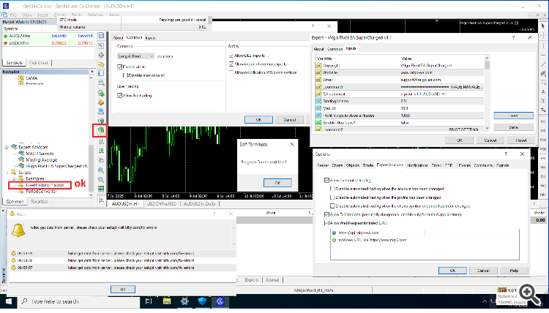Viewport: 549px width, 313px height.
Task: Click Navigator panel scroll down arrow
Action: (x=91, y=195)
